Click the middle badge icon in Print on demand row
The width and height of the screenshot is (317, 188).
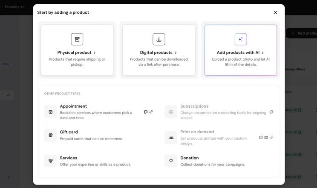(x=266, y=138)
